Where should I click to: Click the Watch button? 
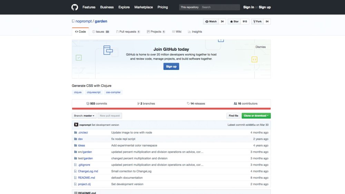[x=211, y=21]
